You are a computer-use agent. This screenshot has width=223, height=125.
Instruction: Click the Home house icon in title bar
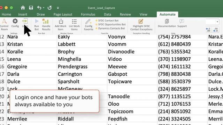coord(23,8)
